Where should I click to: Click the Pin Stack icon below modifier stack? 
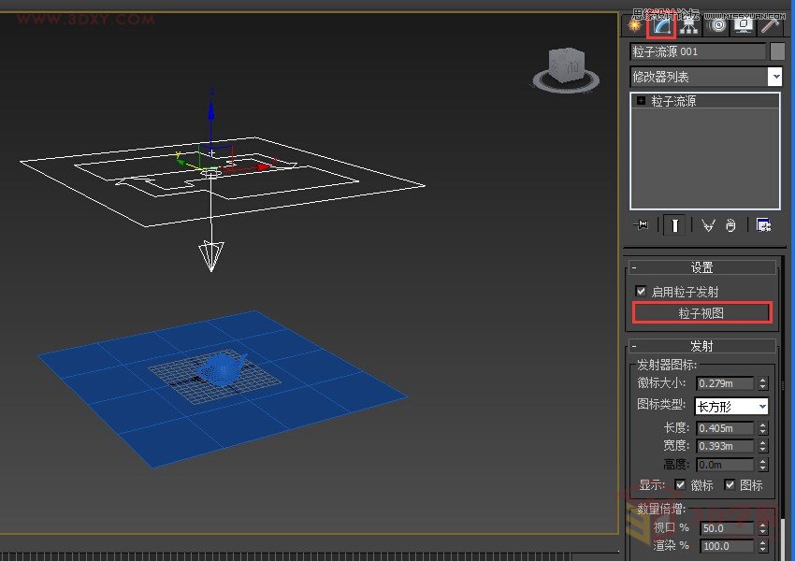pos(643,224)
